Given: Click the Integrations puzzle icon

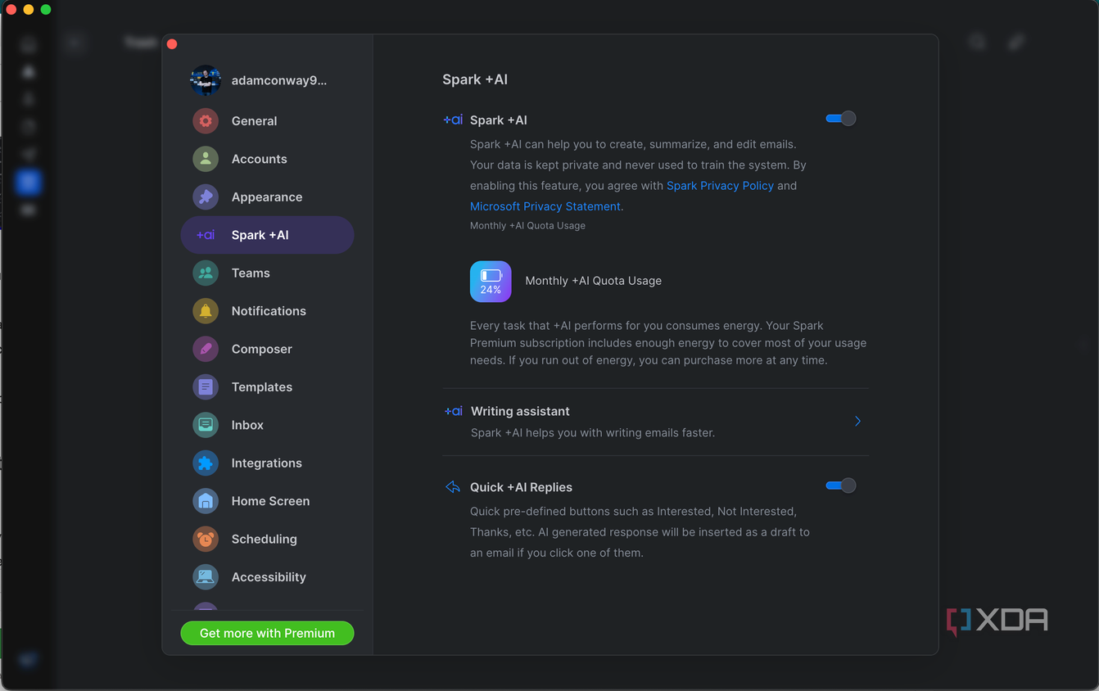Looking at the screenshot, I should (x=206, y=463).
